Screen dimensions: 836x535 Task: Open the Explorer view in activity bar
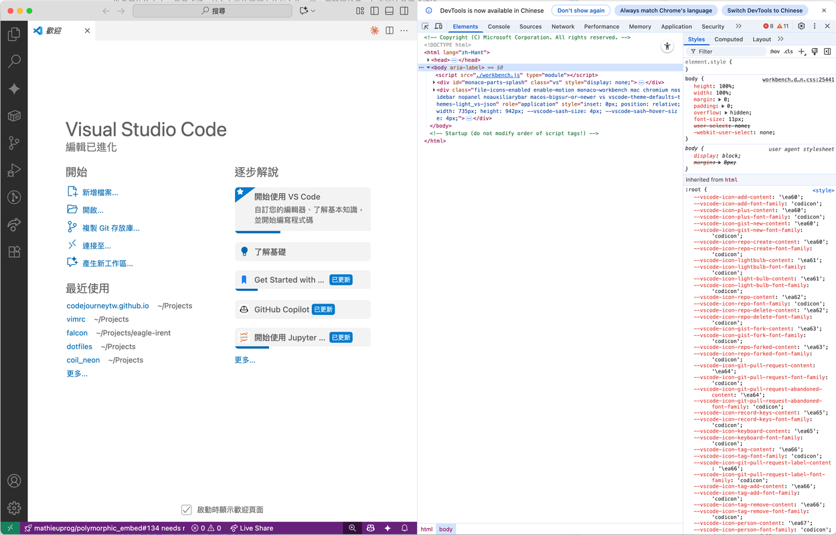(13, 33)
